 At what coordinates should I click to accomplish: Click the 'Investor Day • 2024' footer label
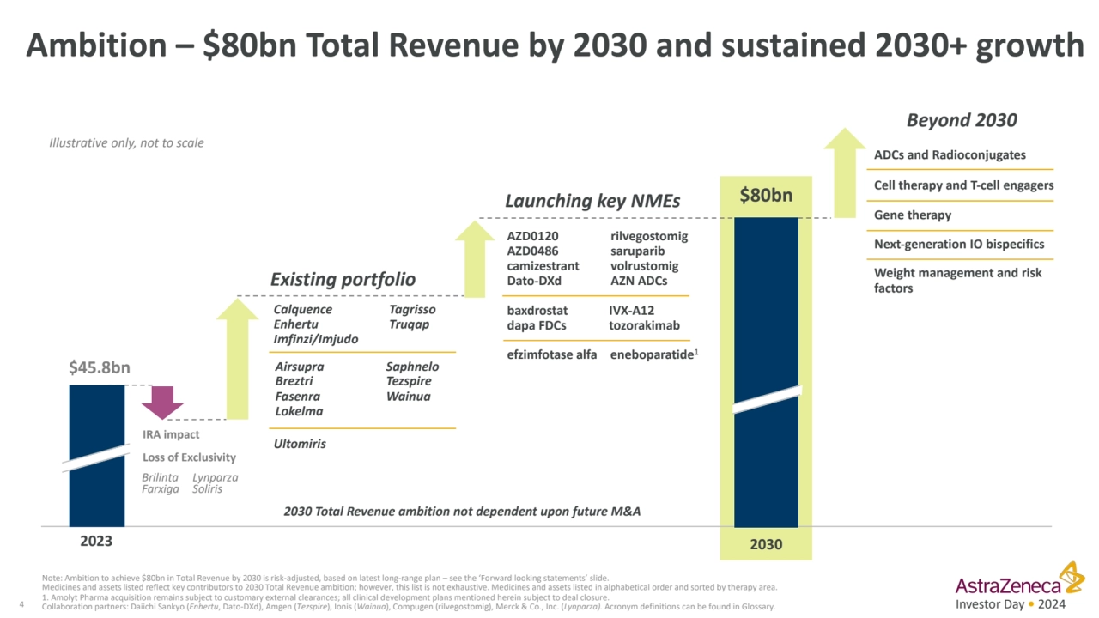point(1011,604)
